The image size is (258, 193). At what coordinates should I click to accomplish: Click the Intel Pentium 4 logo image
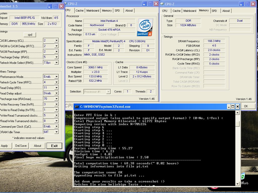[145, 27]
